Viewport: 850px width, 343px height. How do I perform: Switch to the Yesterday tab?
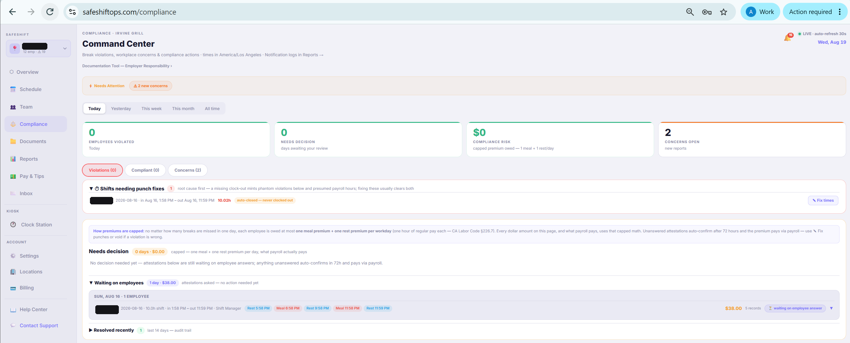(x=121, y=108)
